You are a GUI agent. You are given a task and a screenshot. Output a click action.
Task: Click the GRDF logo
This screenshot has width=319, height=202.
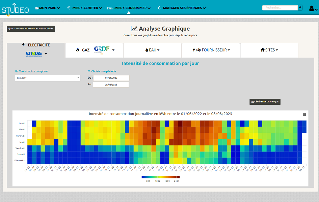tap(102, 50)
